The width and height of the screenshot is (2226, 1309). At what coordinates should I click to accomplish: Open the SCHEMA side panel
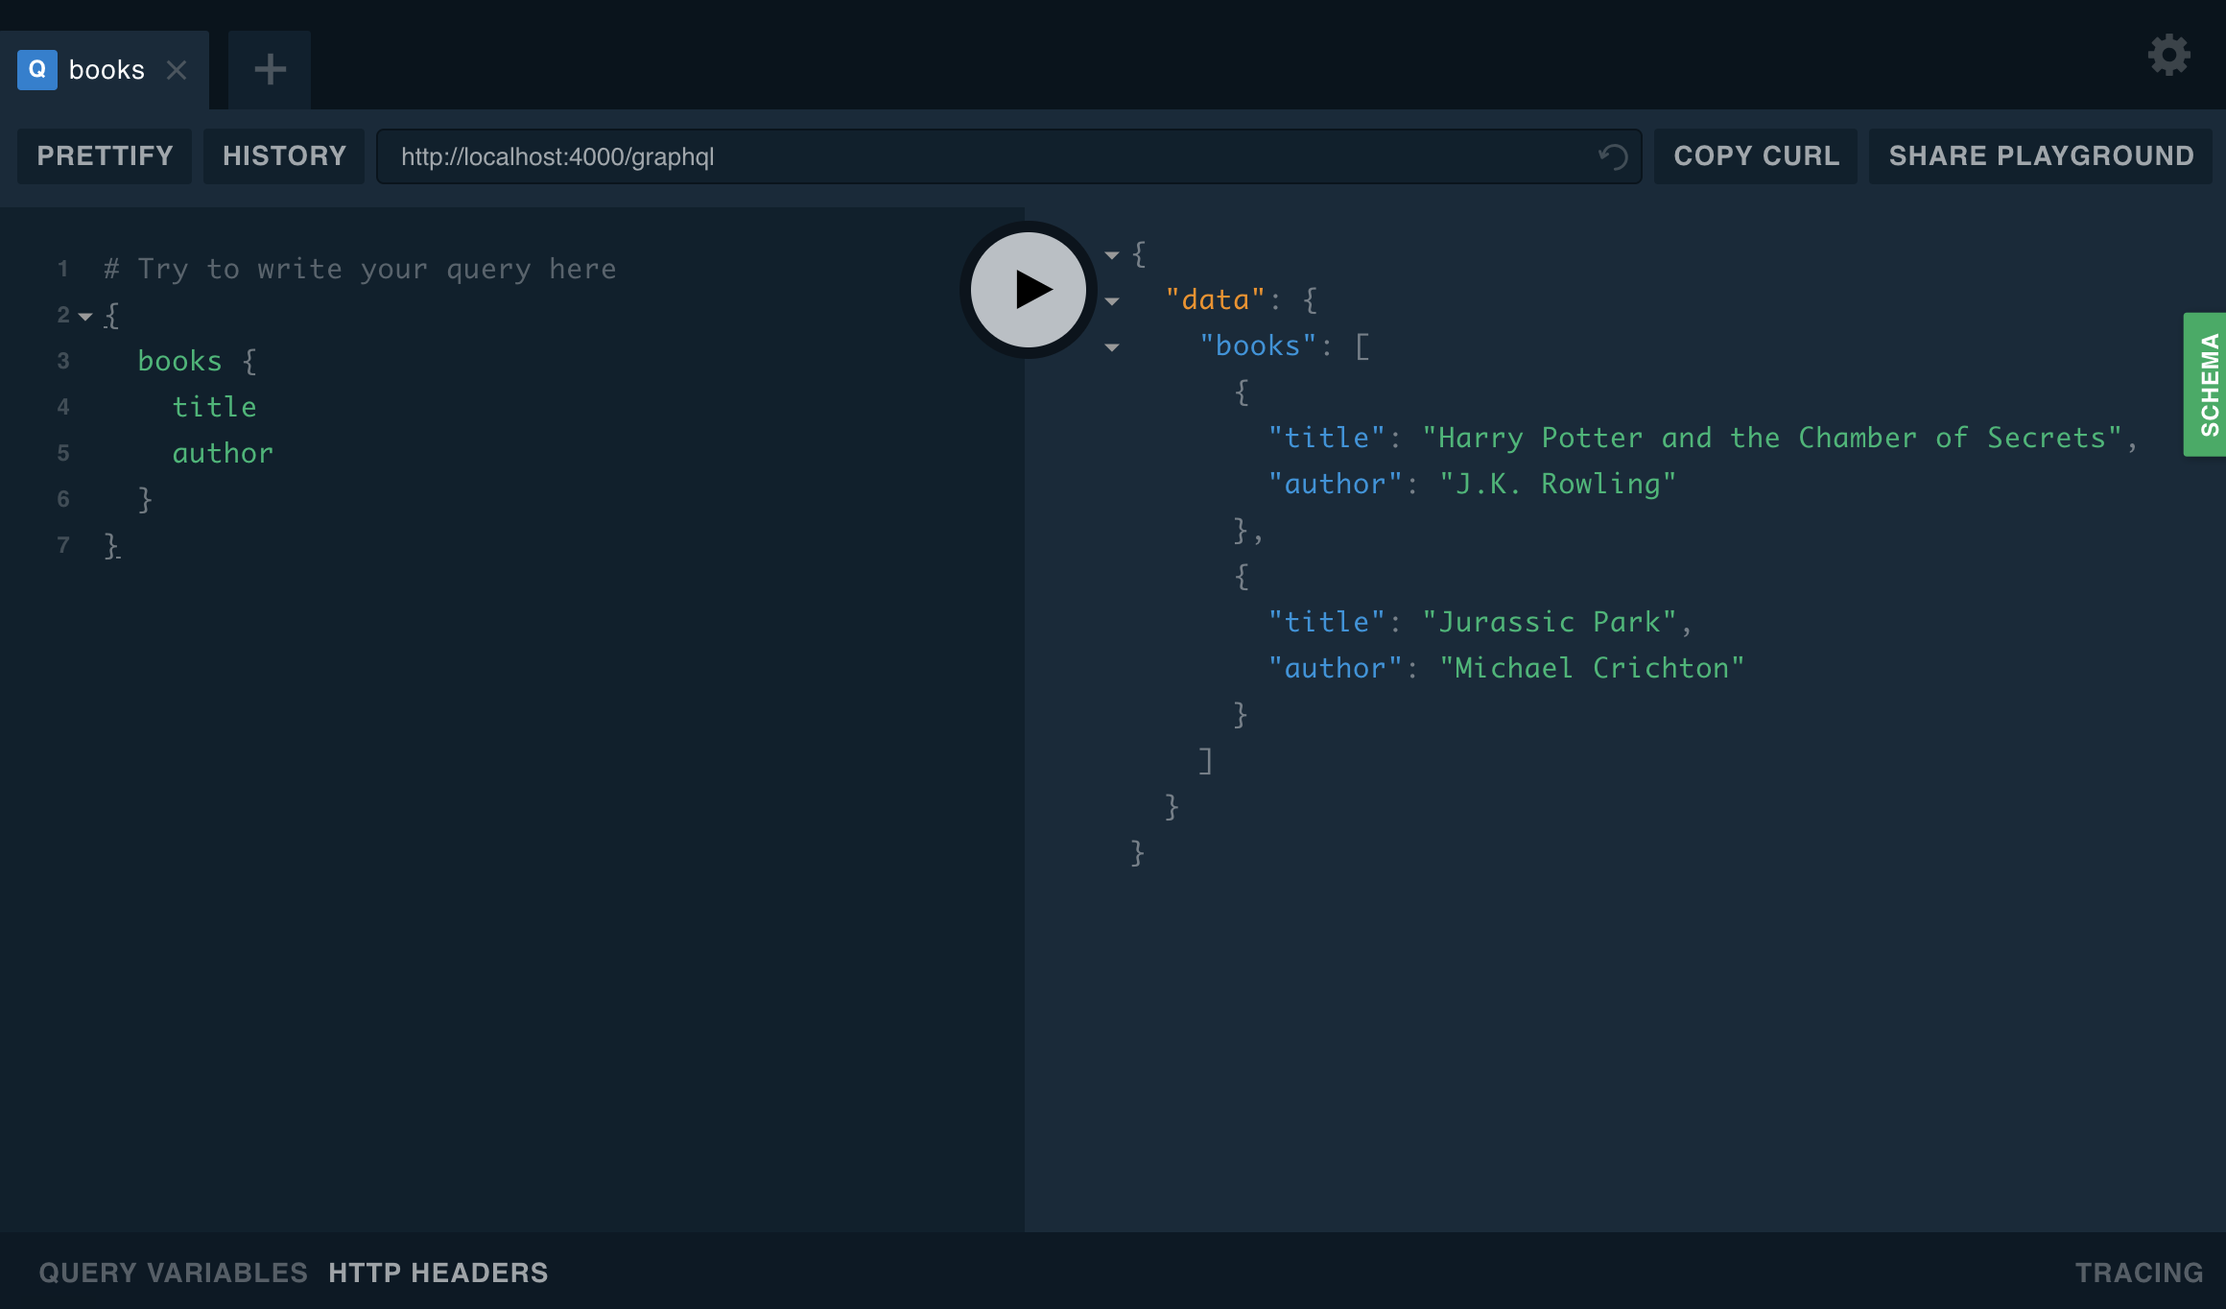point(2205,385)
